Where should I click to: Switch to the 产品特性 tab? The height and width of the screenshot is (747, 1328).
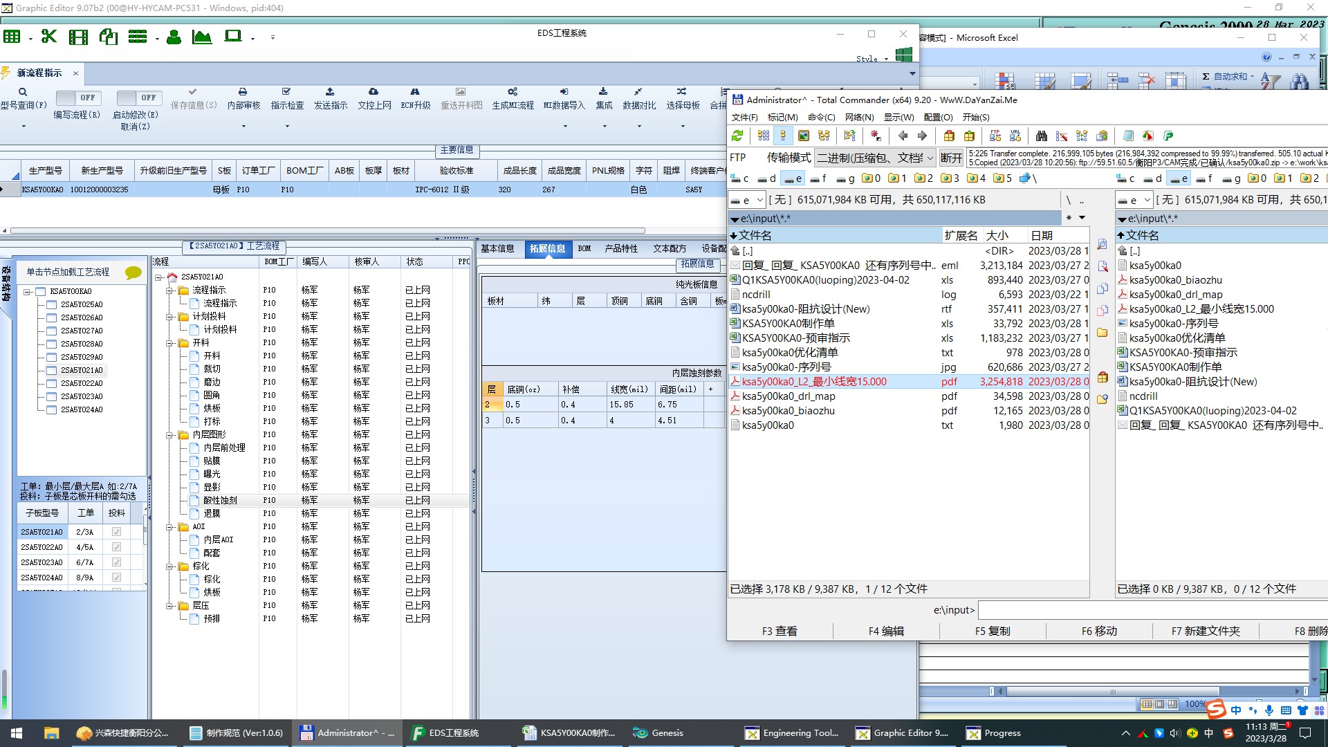(621, 248)
